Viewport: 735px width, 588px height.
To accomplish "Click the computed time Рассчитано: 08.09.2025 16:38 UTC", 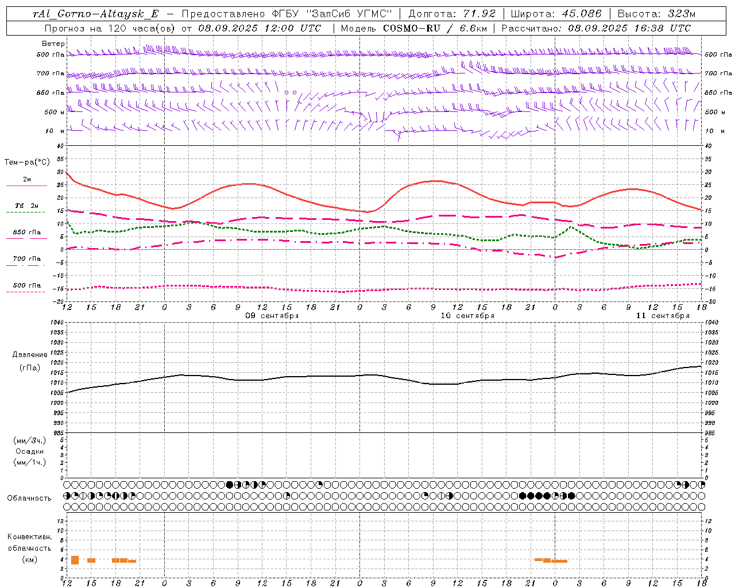I will coord(596,28).
